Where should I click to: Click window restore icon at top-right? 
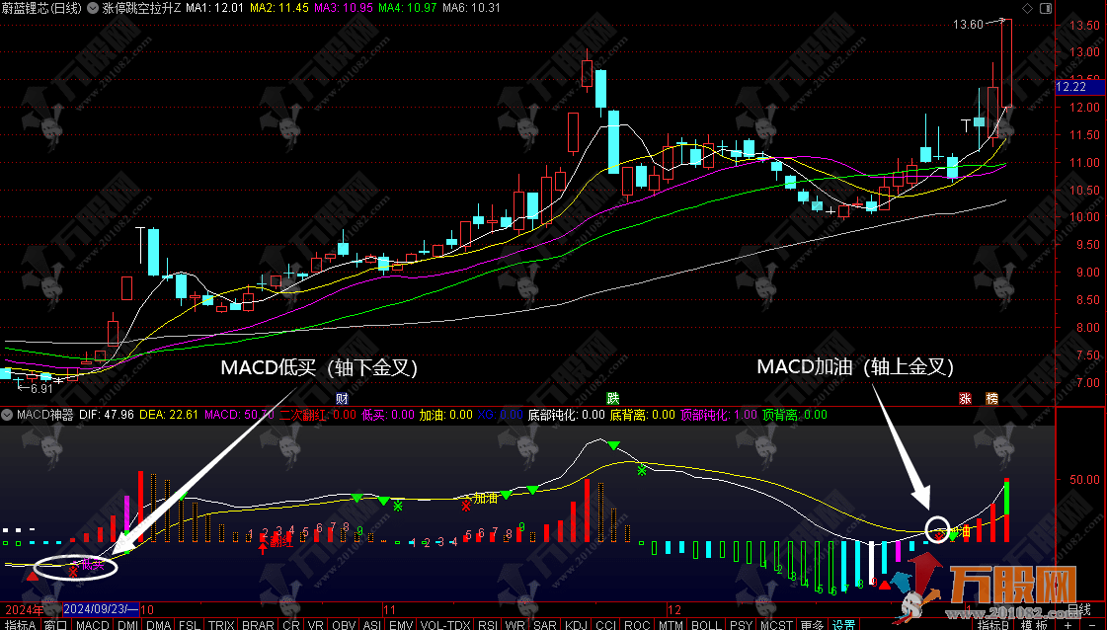click(1046, 9)
